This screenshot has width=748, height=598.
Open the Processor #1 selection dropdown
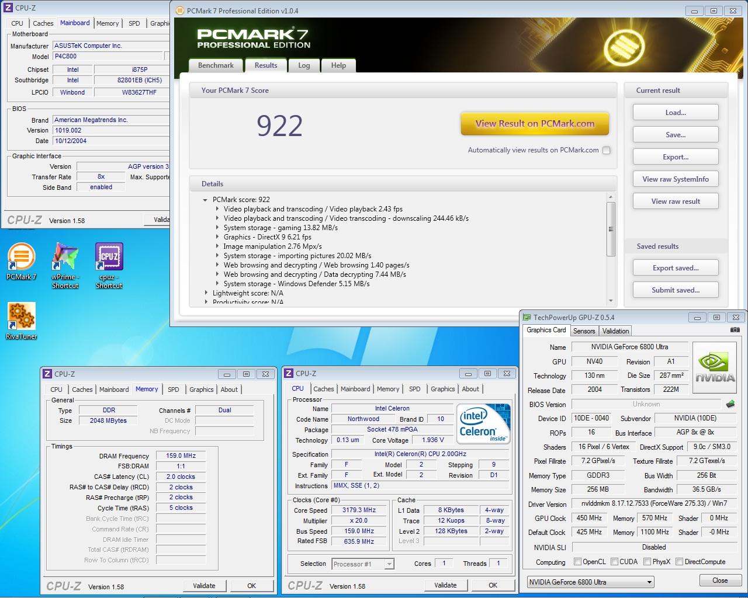(363, 564)
